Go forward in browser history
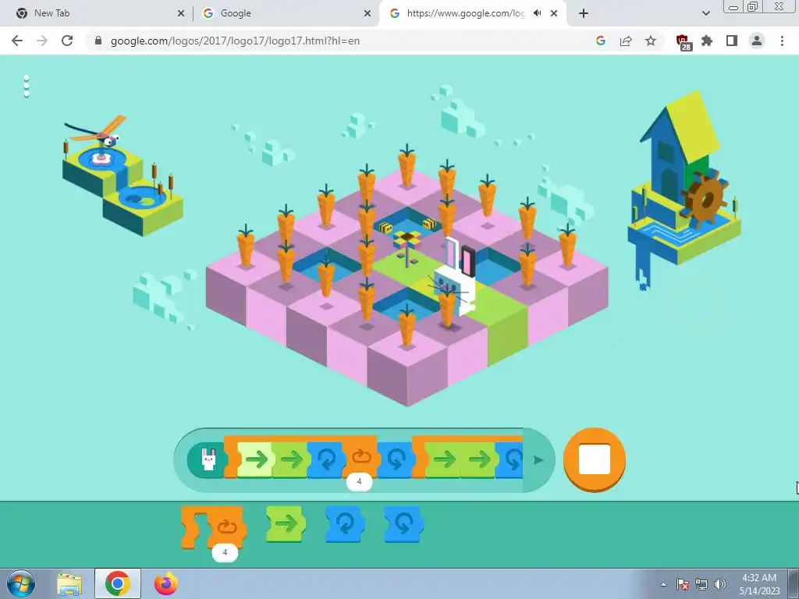The height and width of the screenshot is (599, 799). [42, 41]
